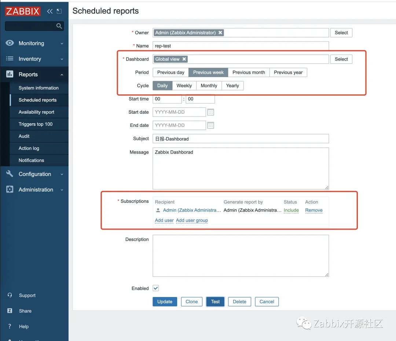Set Cycle to Weekly

click(x=184, y=86)
